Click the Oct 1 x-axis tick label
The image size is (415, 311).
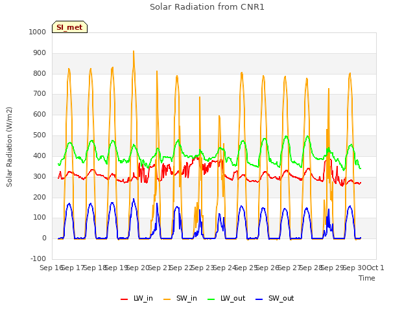pyautogui.click(x=375, y=268)
